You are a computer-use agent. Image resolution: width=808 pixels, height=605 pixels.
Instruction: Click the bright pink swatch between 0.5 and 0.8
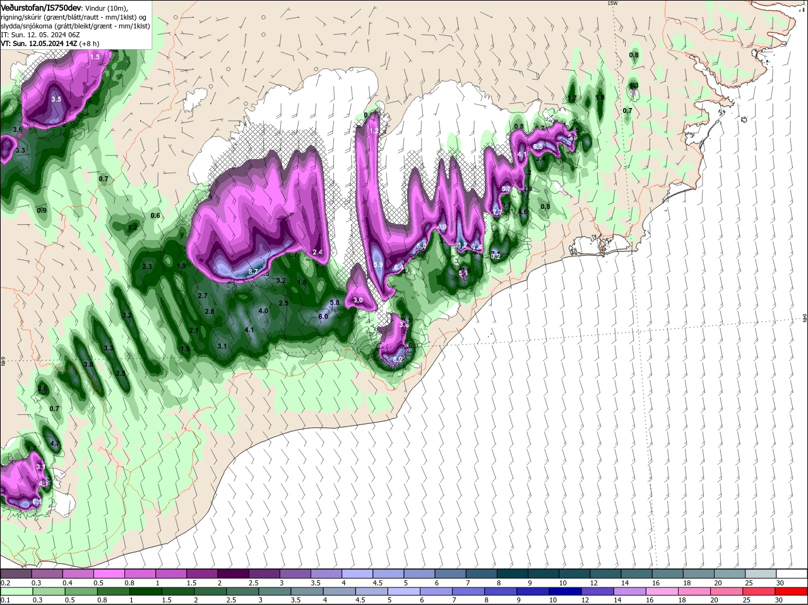(110, 573)
